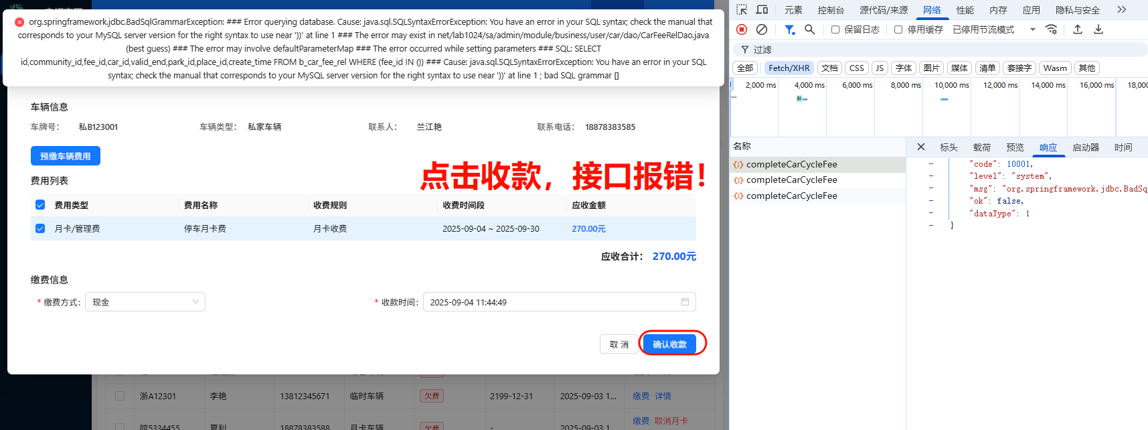View the 预览 tab of the request
Screen dimensions: 1148x430
[1015, 147]
